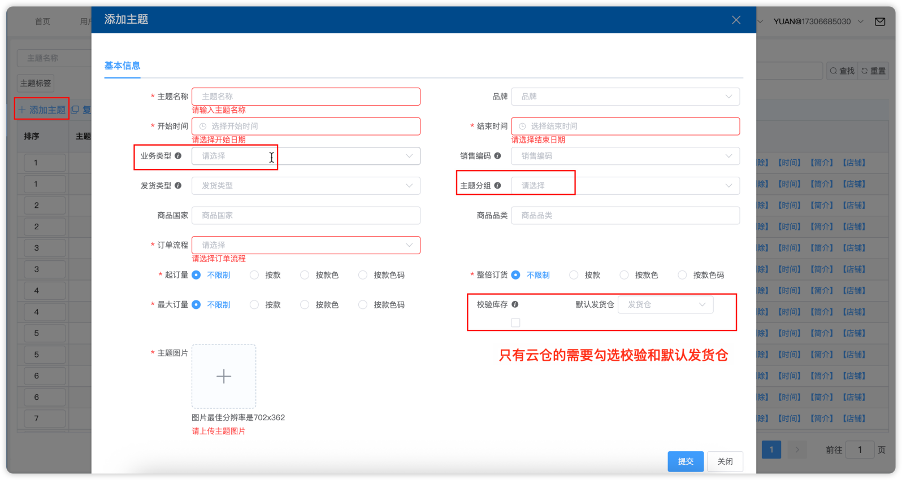Click info icon beside 主题分组 label
Viewport: 902px width, 480px height.
coord(497,185)
